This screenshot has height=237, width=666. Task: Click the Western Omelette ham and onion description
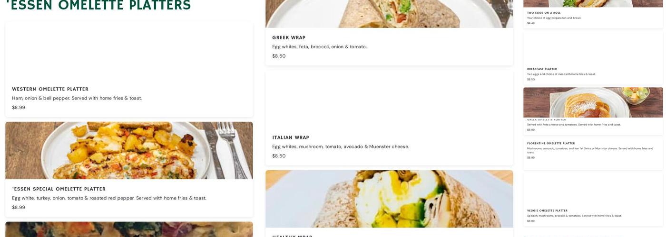[x=77, y=98]
